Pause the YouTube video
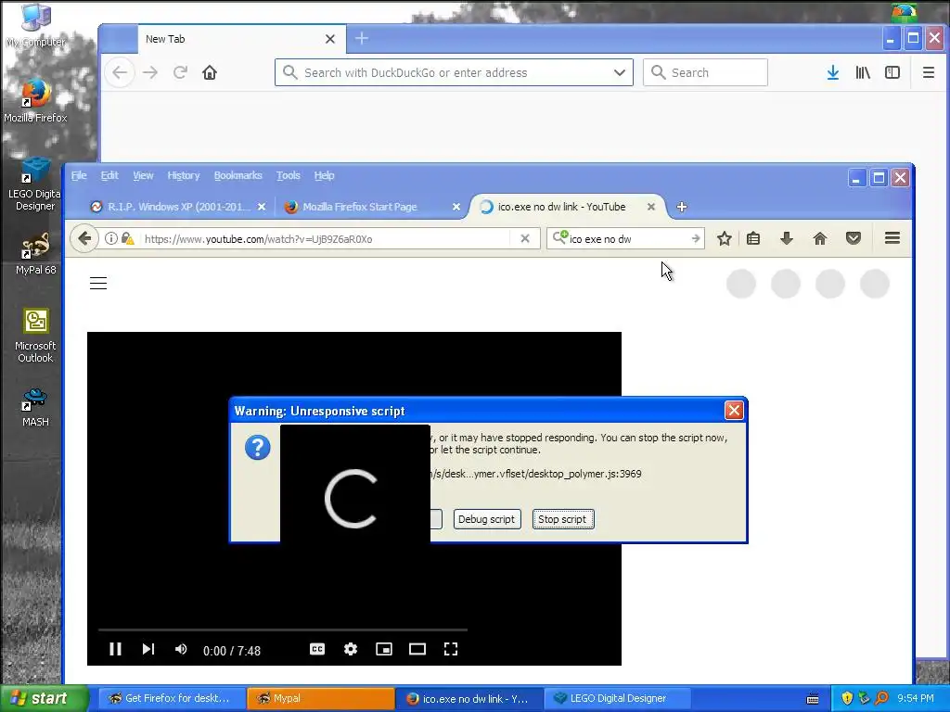The height and width of the screenshot is (712, 950). pos(115,649)
